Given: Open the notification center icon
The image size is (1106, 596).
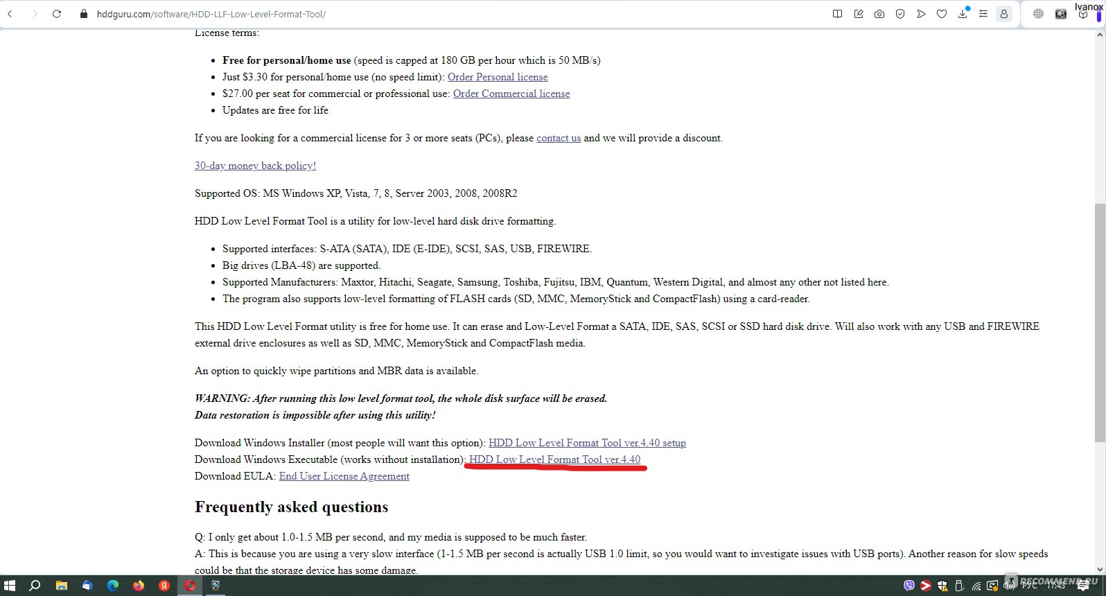Looking at the screenshot, I should (x=1084, y=586).
